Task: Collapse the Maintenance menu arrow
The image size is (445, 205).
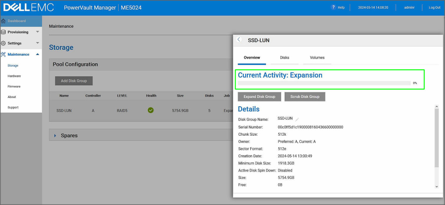Action: click(37, 55)
